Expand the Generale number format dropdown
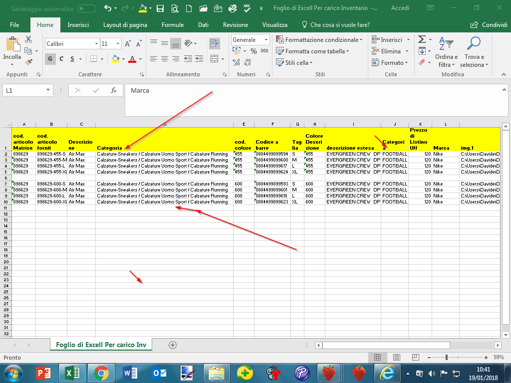Screen dimensions: 511x383 coord(266,40)
